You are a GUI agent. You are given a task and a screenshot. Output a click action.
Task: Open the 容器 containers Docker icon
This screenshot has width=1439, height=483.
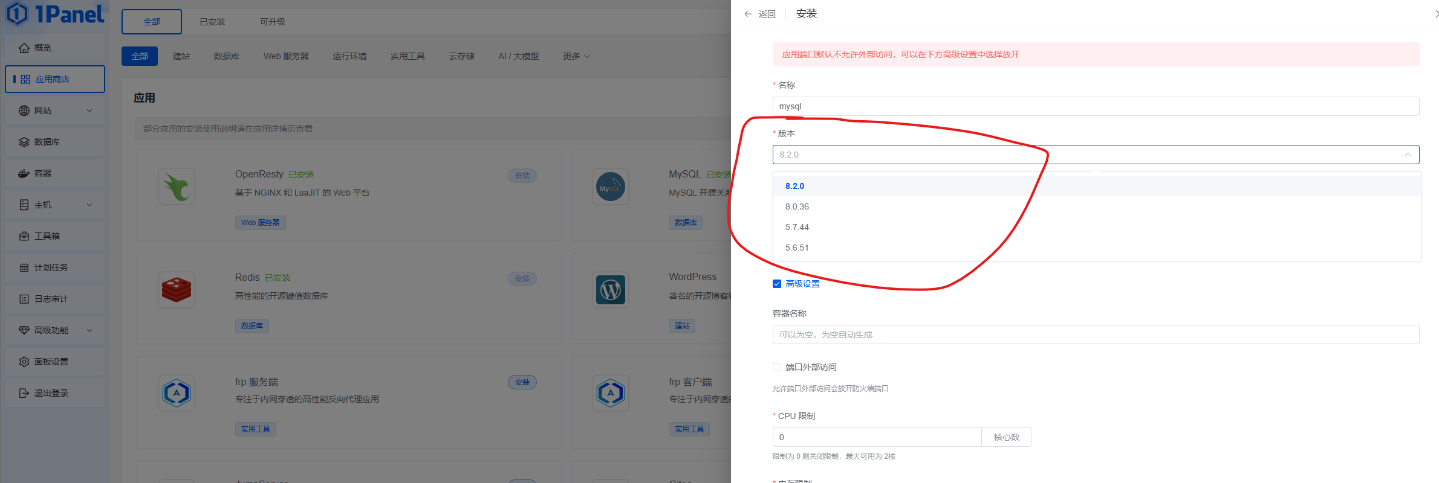point(24,173)
